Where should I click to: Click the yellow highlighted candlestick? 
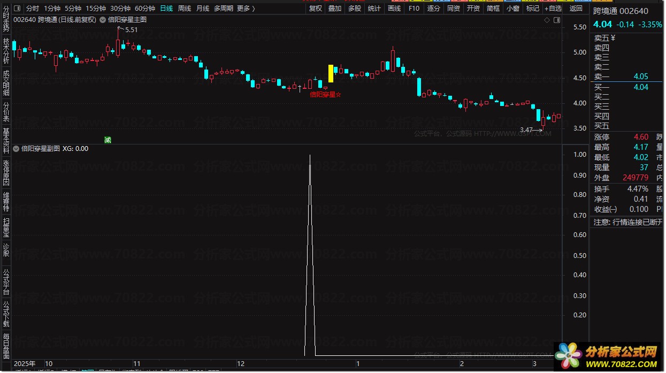(x=331, y=74)
